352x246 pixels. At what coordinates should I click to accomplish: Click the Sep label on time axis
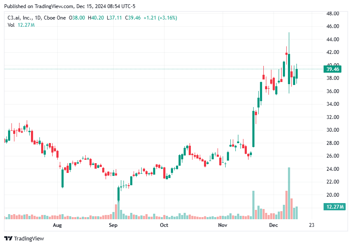(x=113, y=225)
